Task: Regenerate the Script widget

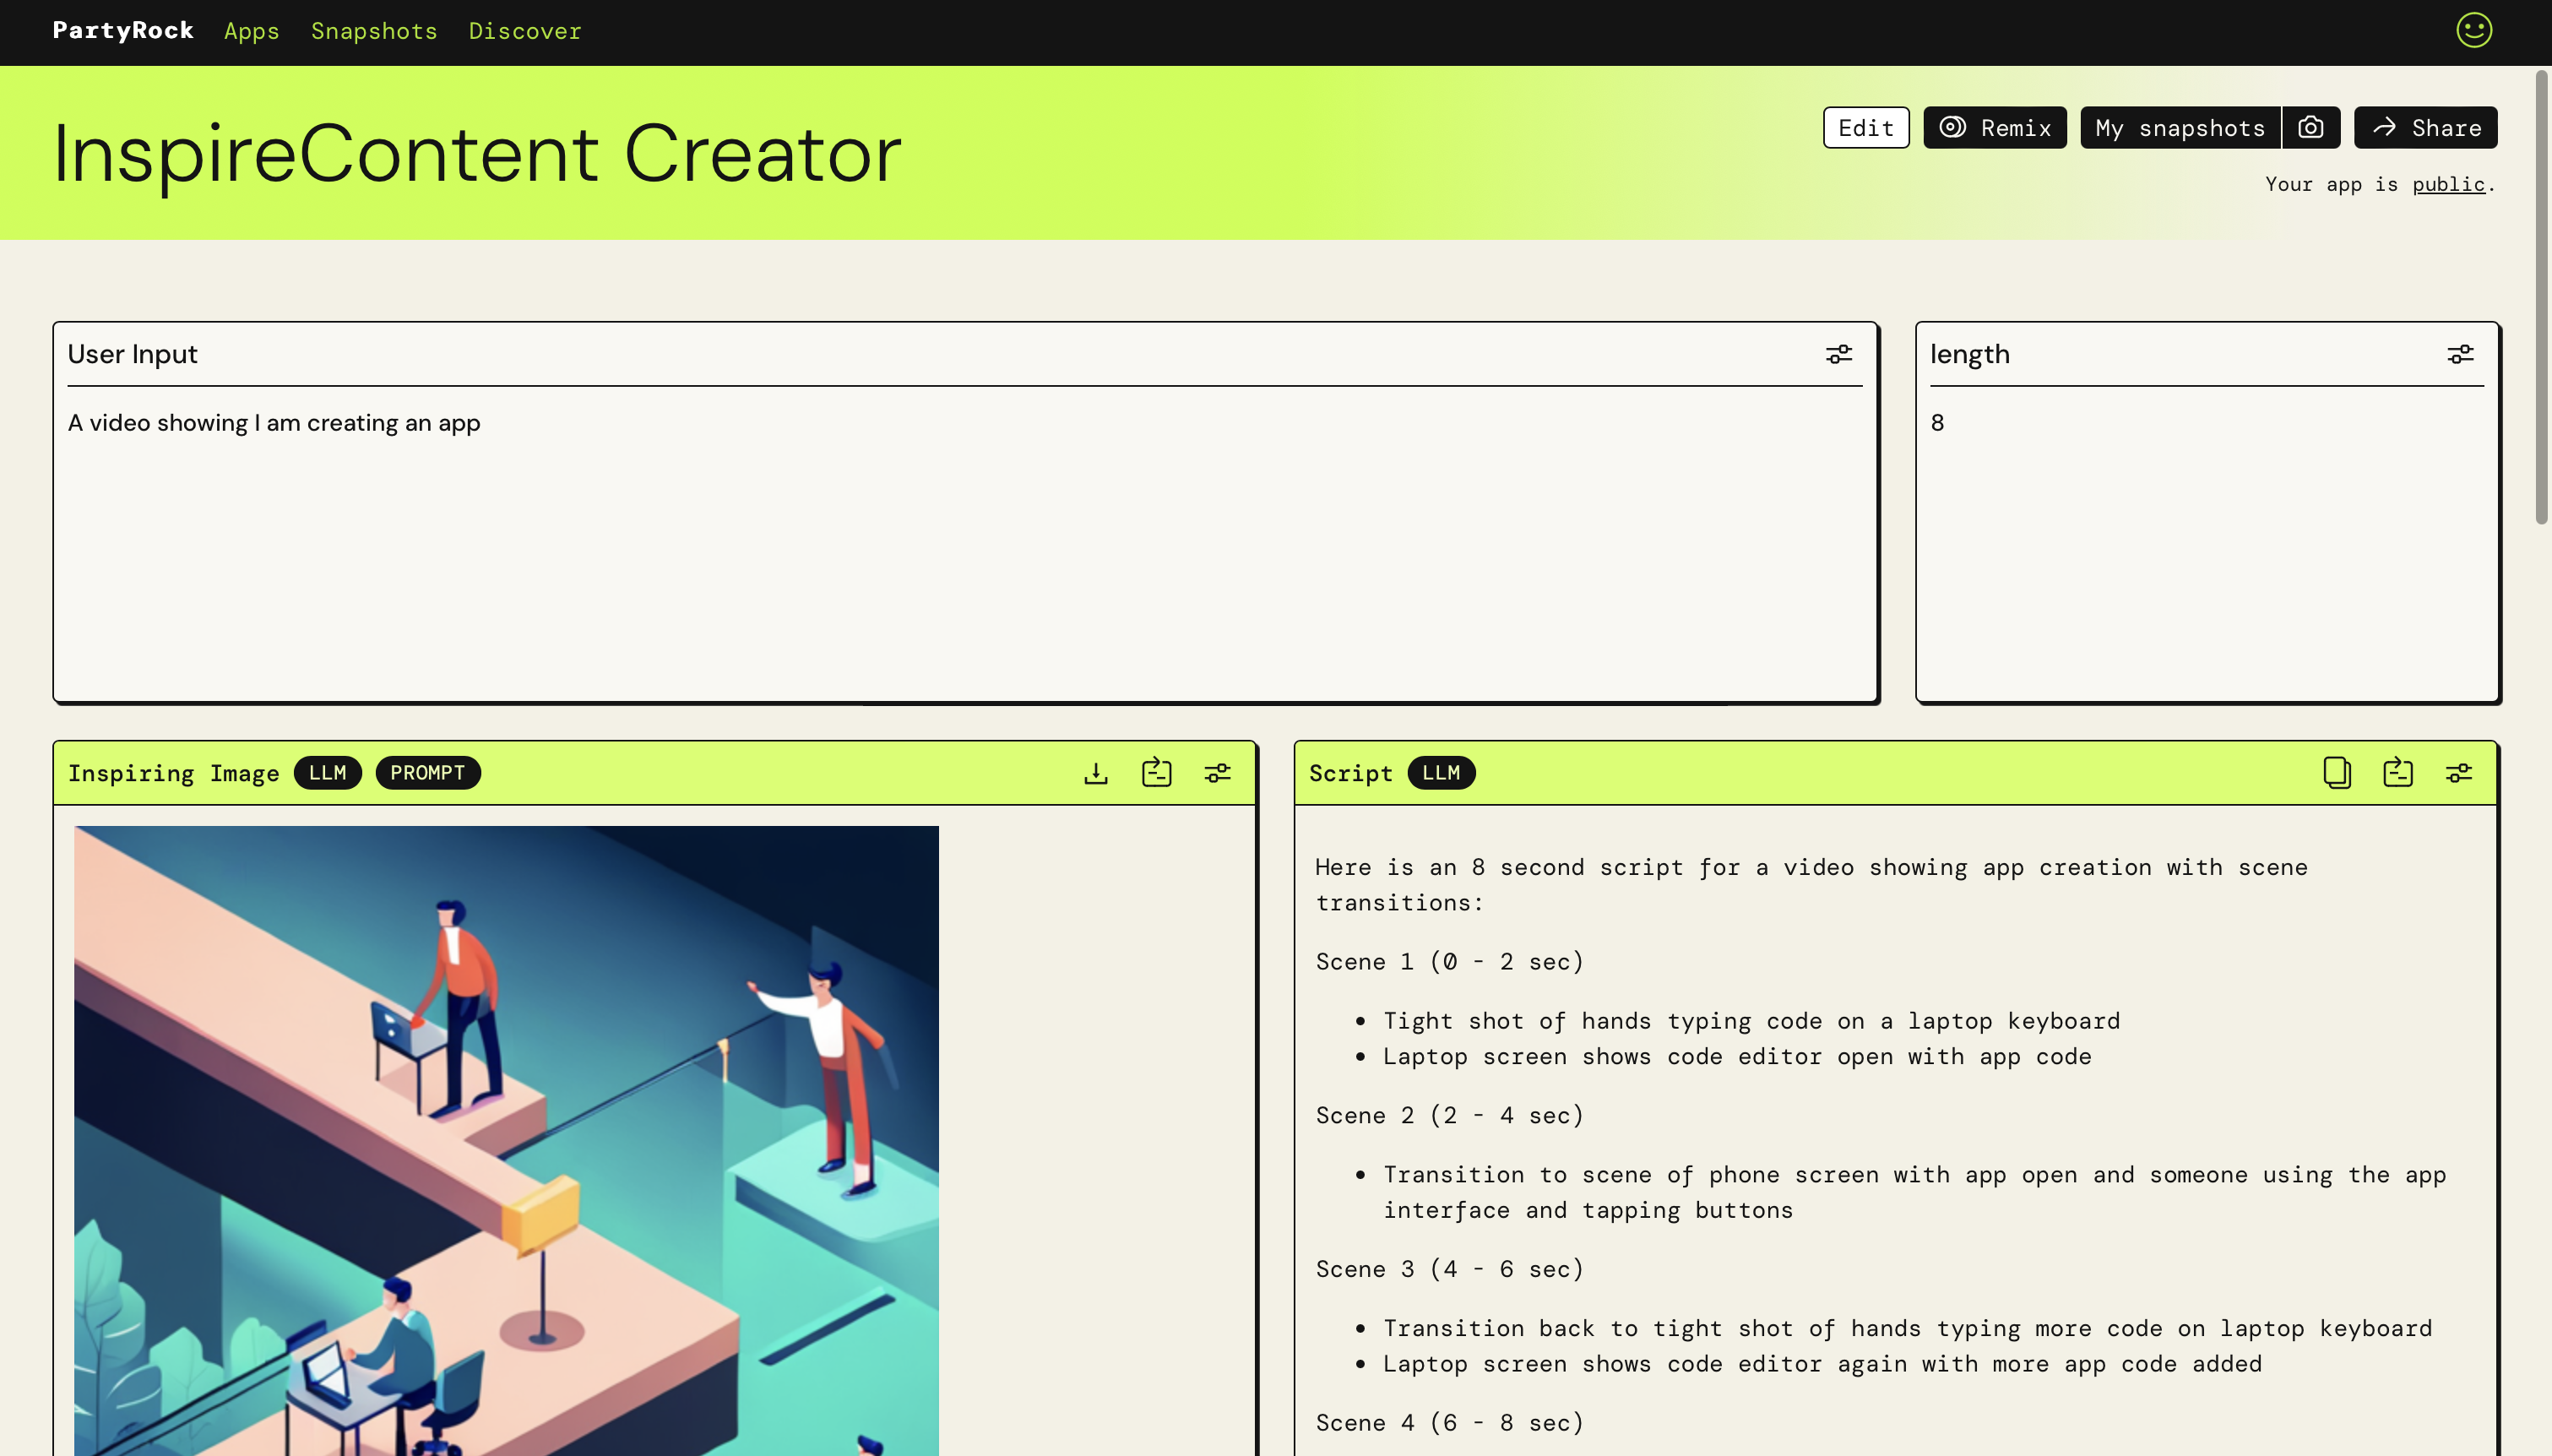Action: [x=2398, y=773]
